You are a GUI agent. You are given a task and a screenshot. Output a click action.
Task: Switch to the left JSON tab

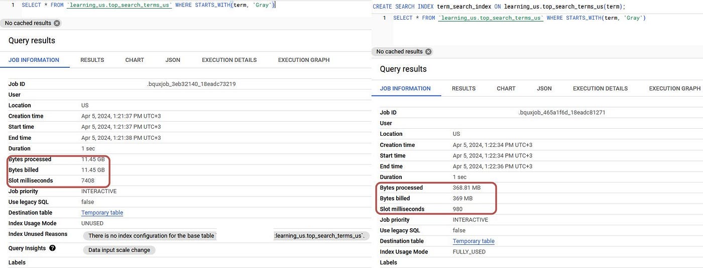coord(173,60)
